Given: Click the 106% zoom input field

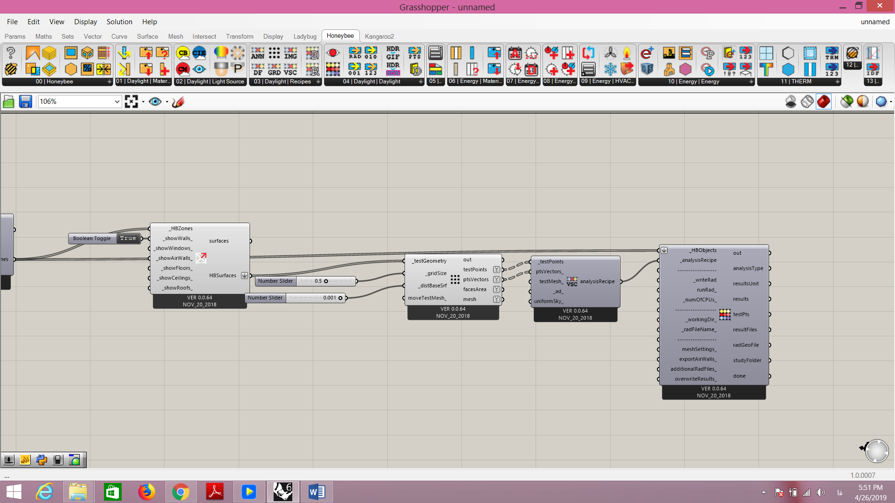Looking at the screenshot, I should (x=76, y=102).
